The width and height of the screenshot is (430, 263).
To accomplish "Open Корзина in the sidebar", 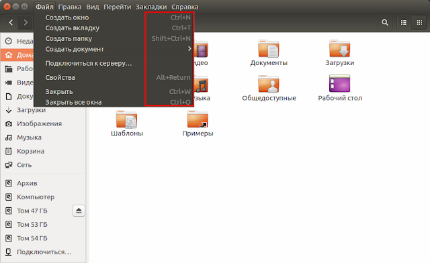I will click(x=43, y=151).
